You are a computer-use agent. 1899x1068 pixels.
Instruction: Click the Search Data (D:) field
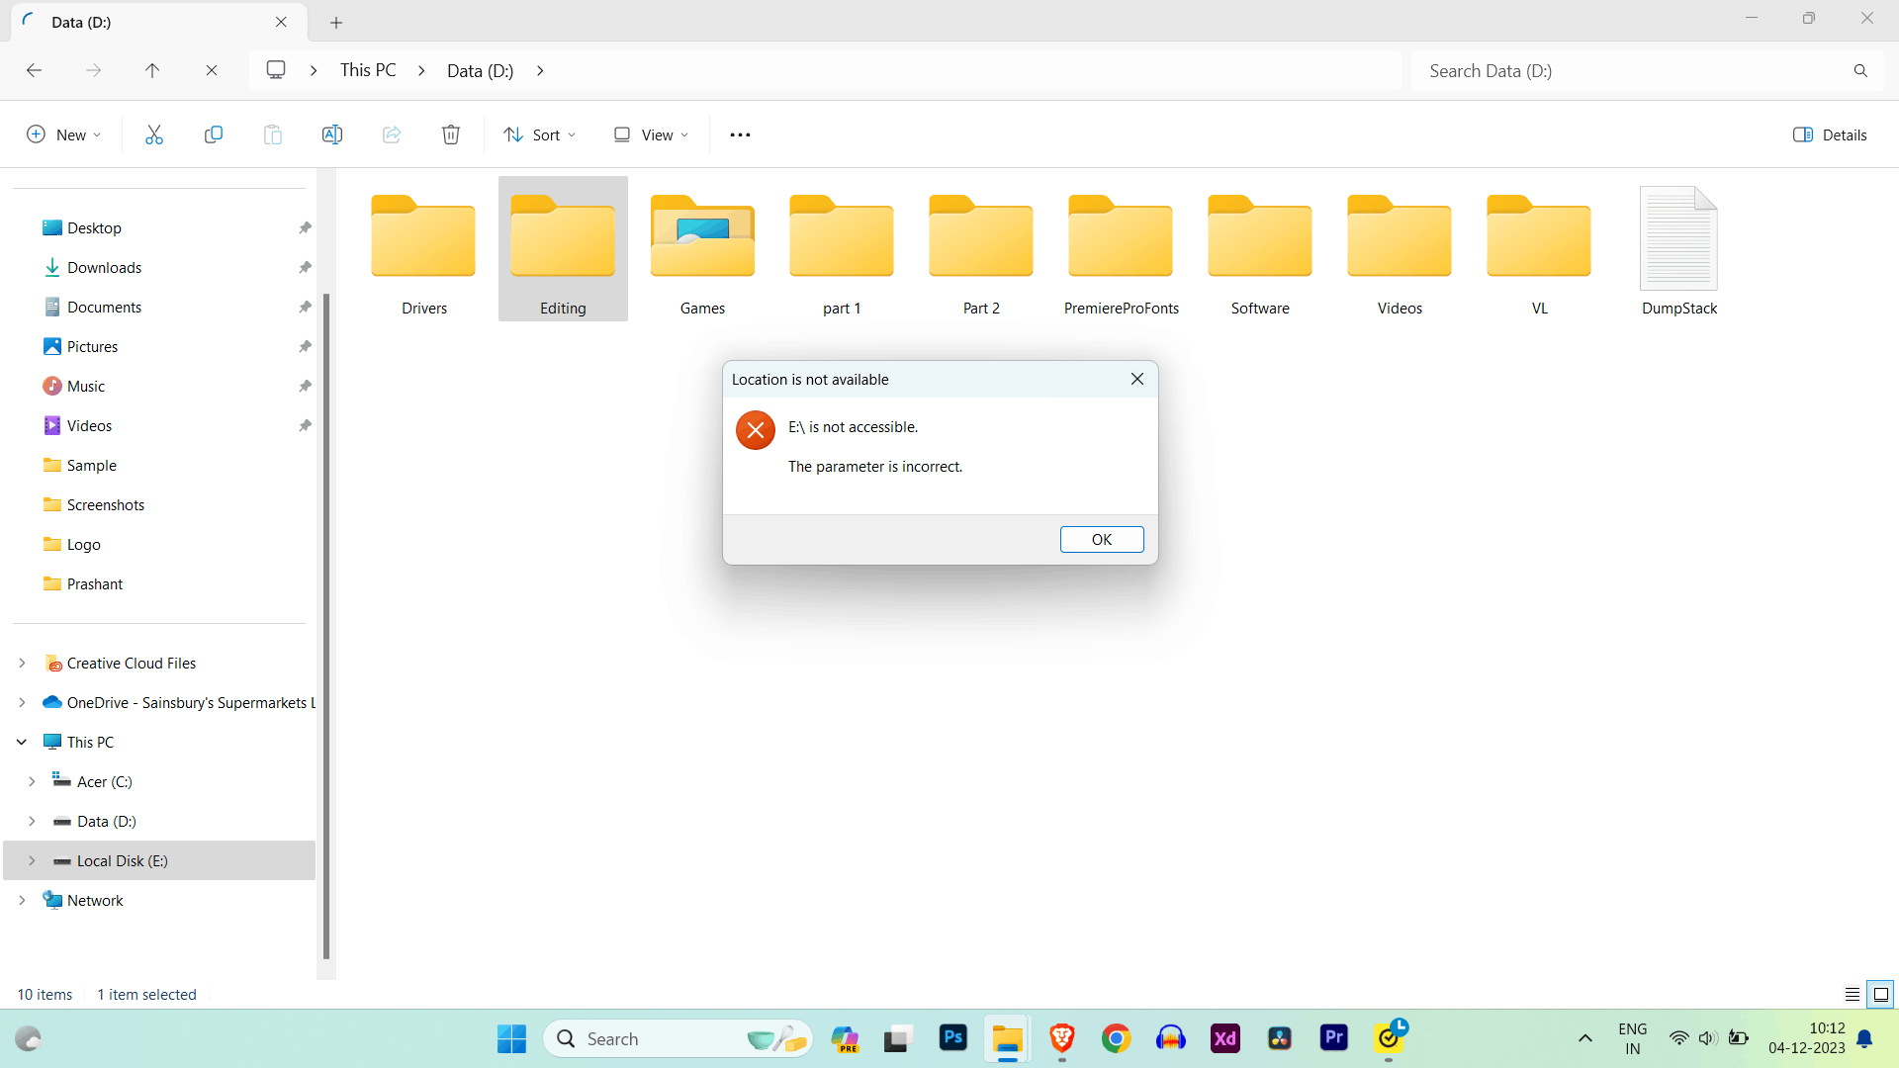click(1632, 71)
